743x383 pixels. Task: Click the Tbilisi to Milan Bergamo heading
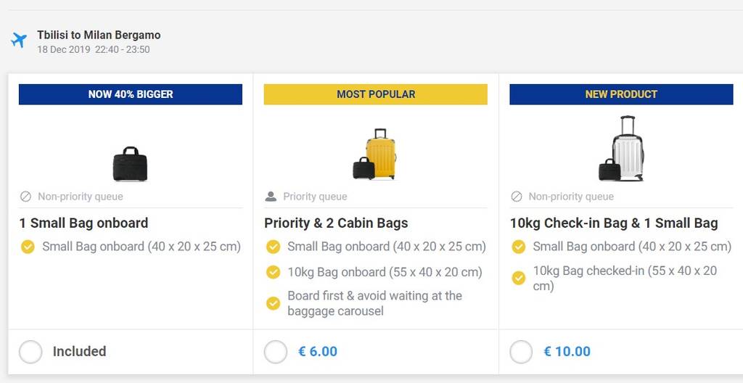[x=99, y=35]
